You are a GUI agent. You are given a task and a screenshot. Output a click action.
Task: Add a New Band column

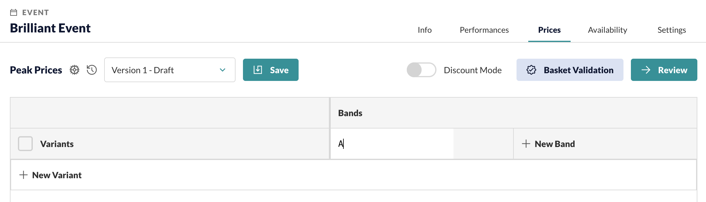coord(548,144)
